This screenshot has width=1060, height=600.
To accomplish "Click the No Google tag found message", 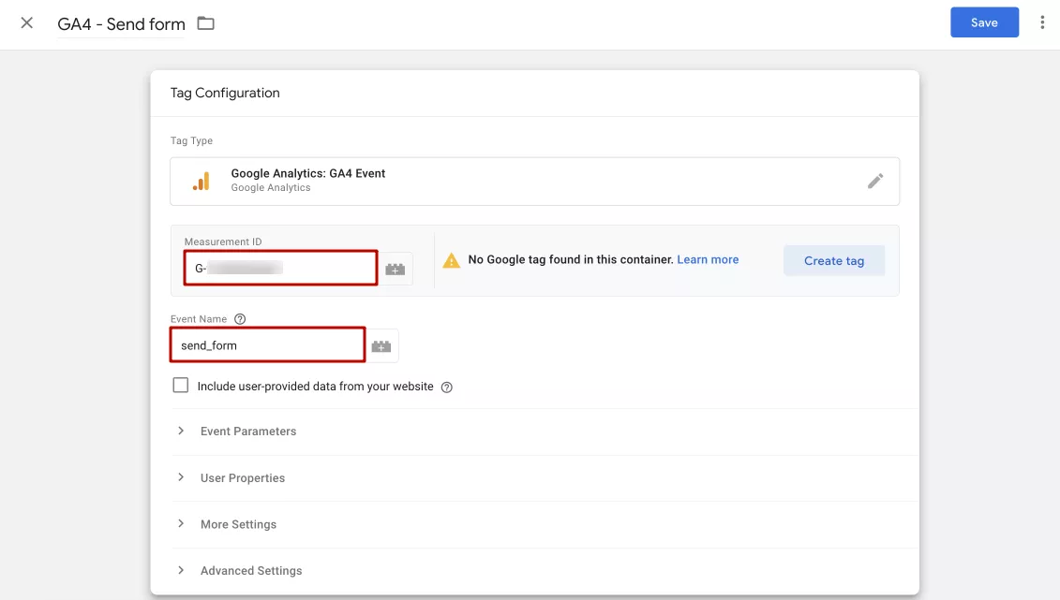I will click(571, 260).
